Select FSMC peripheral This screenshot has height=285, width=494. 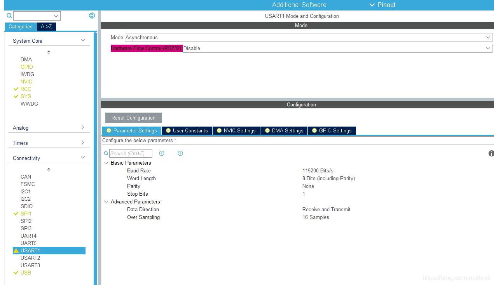coord(28,184)
